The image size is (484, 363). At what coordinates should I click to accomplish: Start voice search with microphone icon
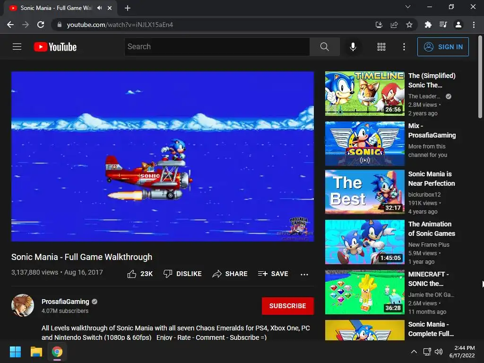[353, 47]
